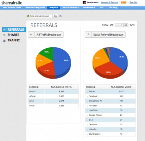Open Our Blog tab
145x141 pixels.
[x=113, y=7]
